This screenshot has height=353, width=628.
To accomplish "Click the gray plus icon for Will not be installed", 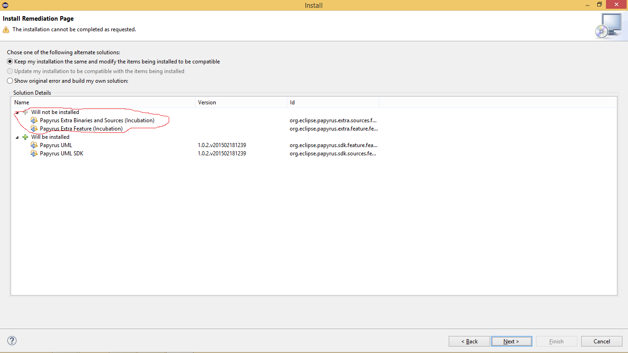I will [x=25, y=112].
